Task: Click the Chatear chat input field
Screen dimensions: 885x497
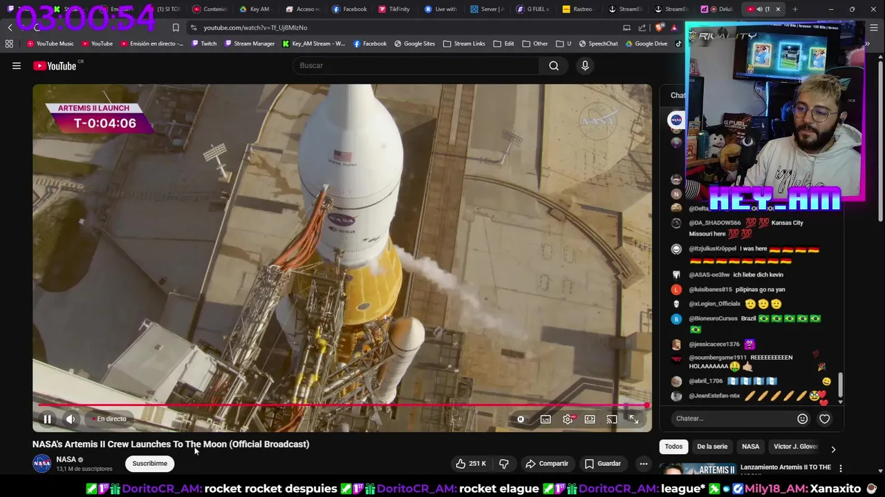Action: (x=733, y=418)
